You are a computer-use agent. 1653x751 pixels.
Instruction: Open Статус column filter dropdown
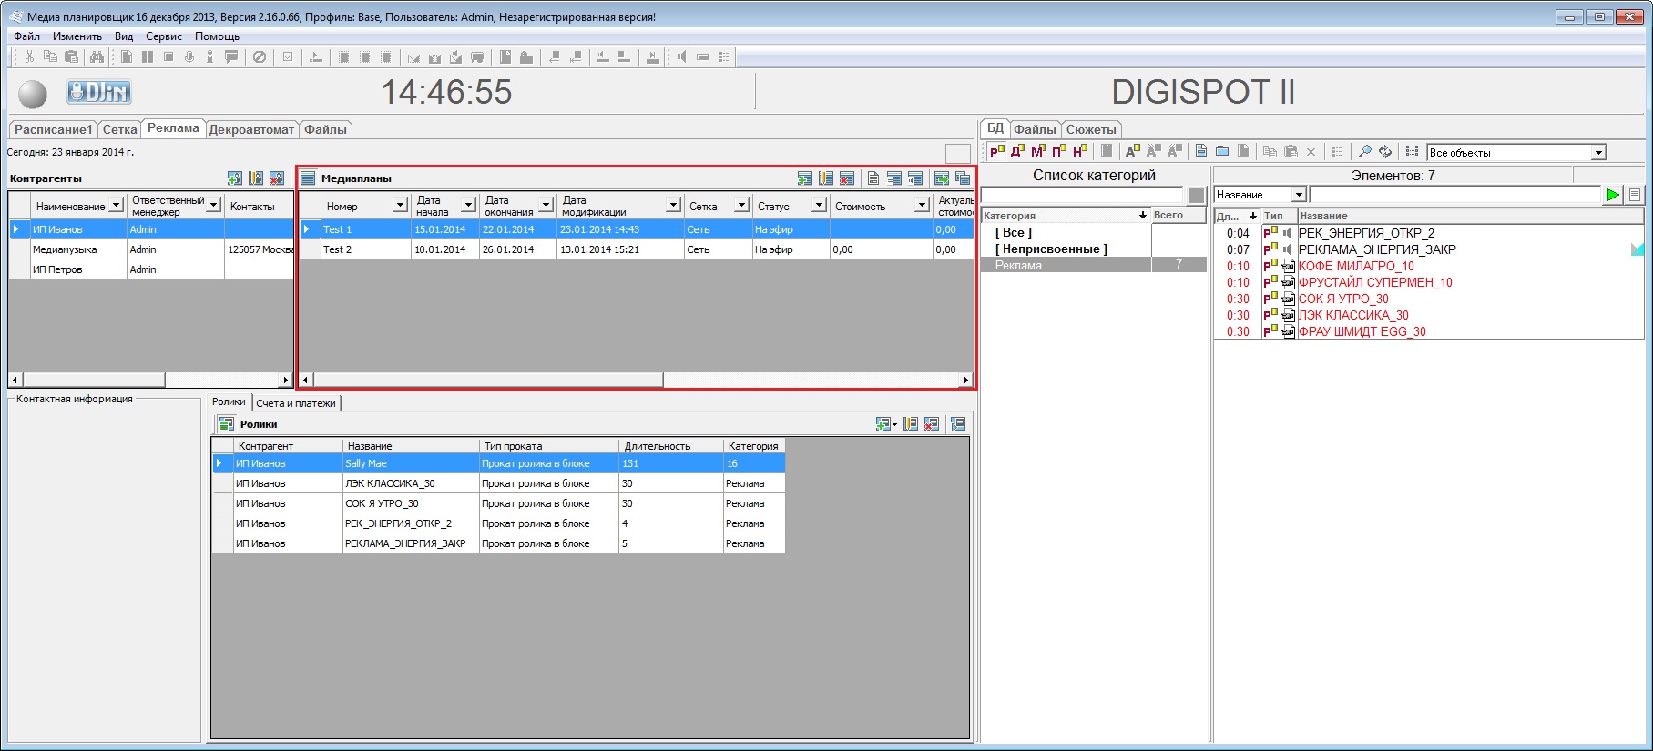819,206
